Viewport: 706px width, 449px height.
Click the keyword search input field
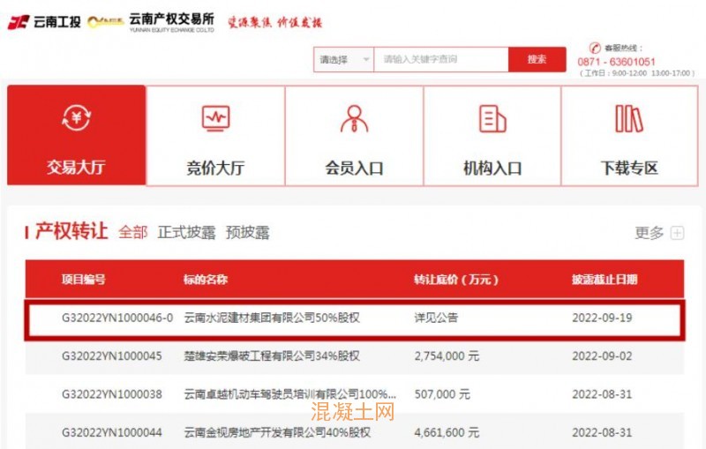tap(440, 60)
